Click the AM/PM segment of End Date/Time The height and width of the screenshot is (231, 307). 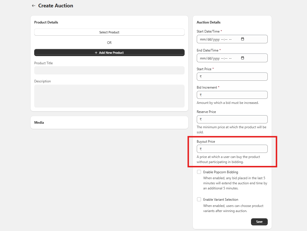point(230,58)
